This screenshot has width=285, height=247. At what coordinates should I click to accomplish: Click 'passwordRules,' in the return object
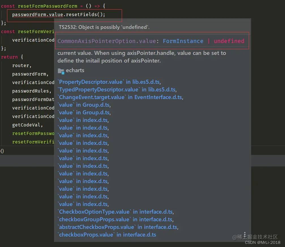pos(32,91)
